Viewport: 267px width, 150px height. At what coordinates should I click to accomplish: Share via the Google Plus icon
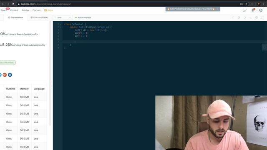[5, 75]
